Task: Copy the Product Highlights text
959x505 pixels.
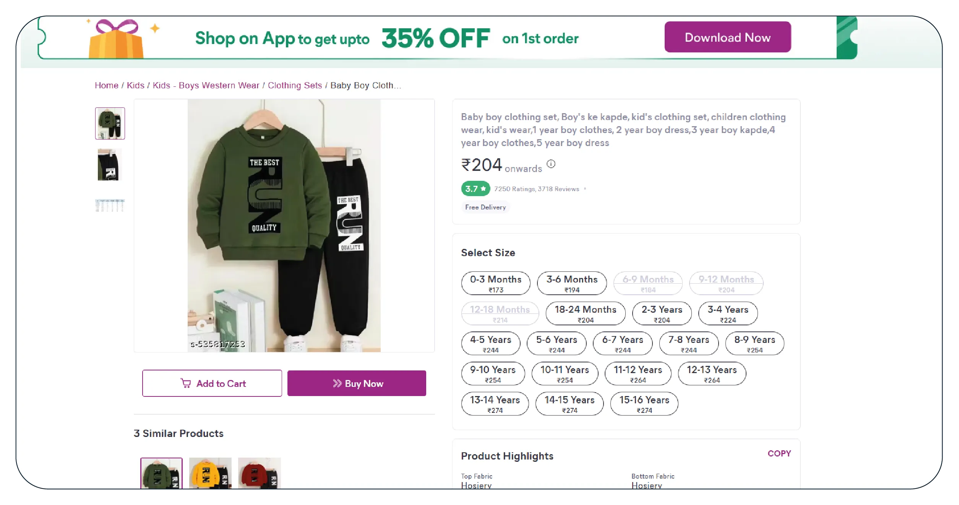Action: (x=779, y=453)
